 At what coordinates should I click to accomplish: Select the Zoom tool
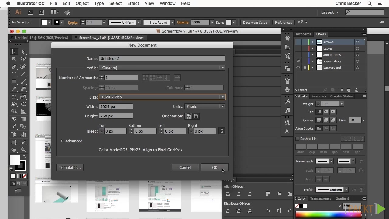click(23, 150)
